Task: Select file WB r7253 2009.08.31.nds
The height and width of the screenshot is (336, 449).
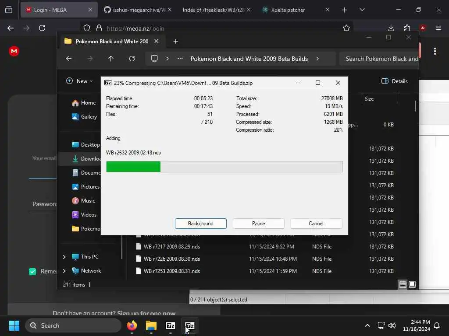Action: (171, 271)
